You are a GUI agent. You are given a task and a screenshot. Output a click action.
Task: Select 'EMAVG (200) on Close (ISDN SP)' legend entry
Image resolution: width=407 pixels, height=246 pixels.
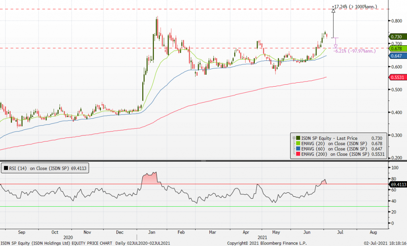(x=335, y=154)
